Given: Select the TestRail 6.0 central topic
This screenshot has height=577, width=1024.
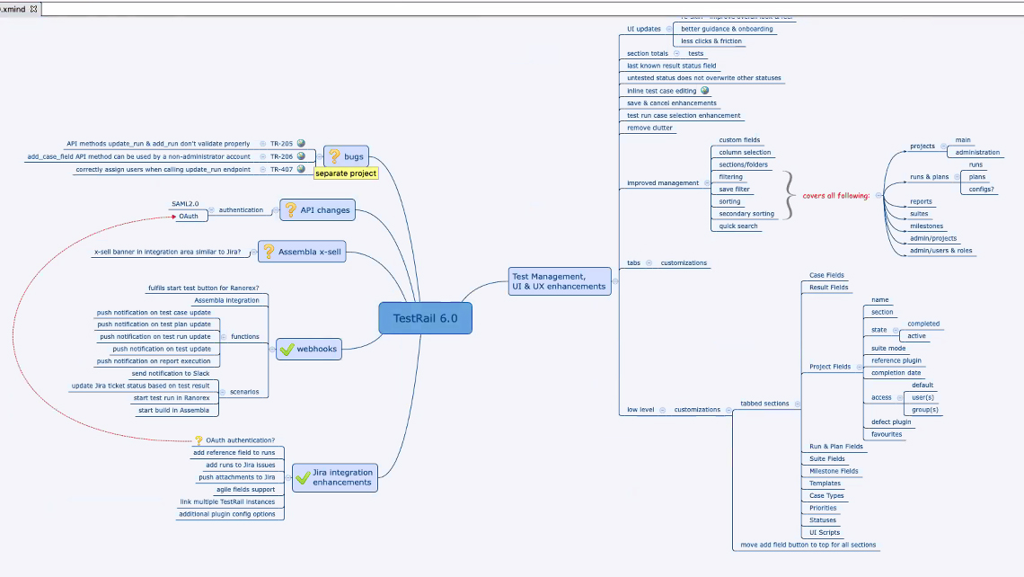Looking at the screenshot, I should (x=426, y=318).
